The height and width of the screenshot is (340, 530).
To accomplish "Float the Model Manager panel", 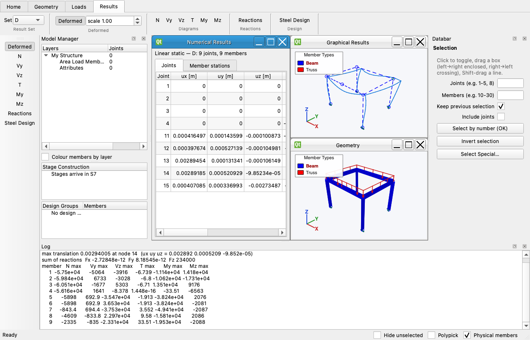I will click(134, 39).
